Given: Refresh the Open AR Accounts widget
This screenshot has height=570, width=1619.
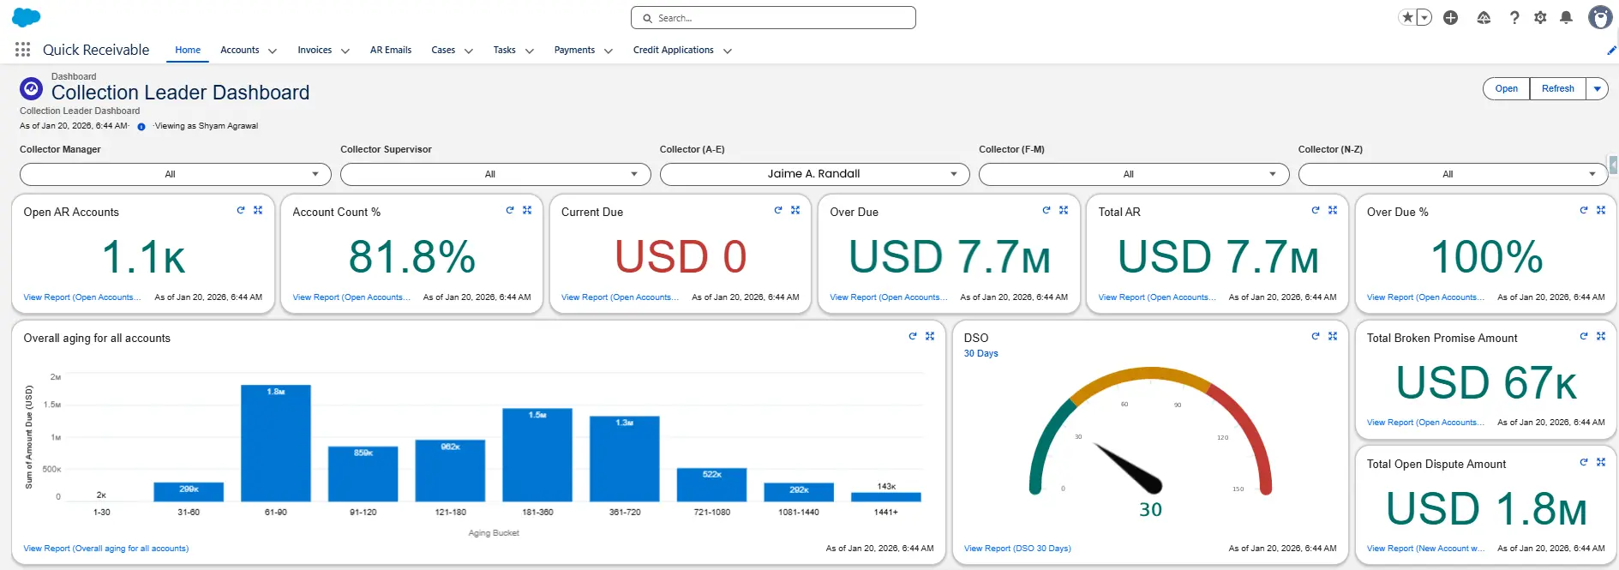Looking at the screenshot, I should 241,210.
